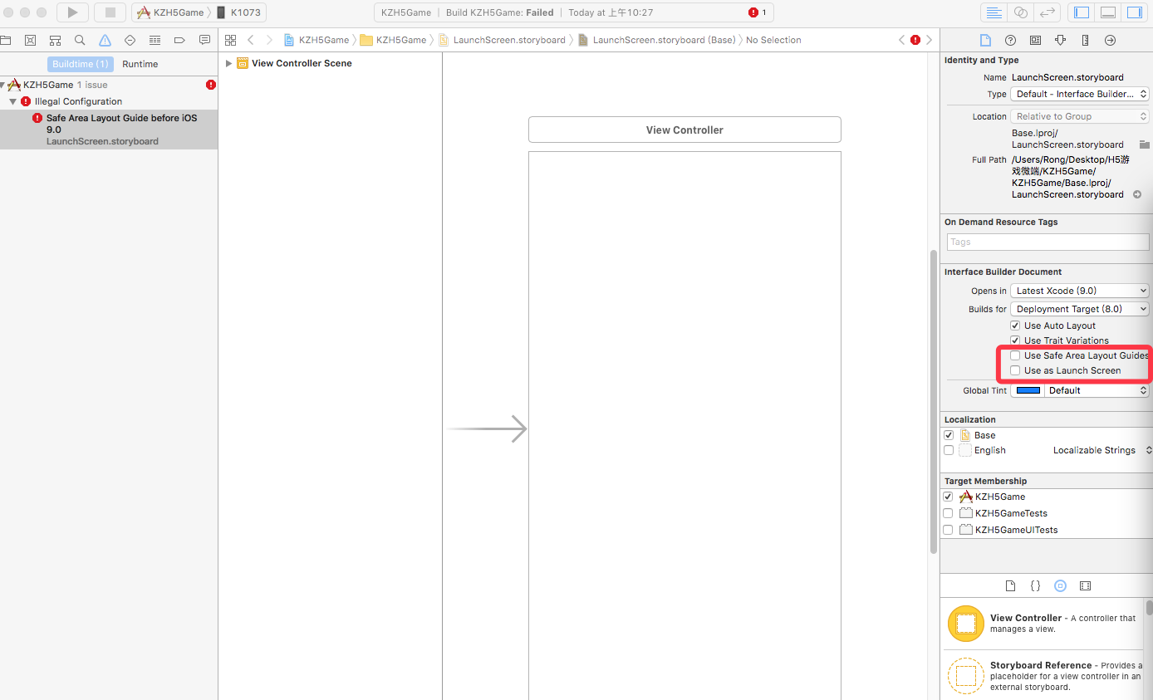Switch to Buildtime issues tab

tap(80, 64)
